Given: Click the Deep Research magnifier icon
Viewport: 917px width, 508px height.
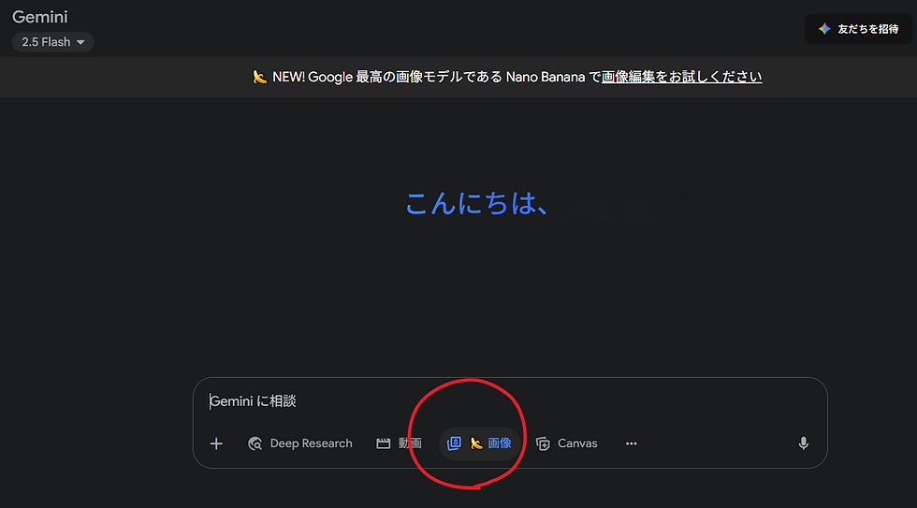Looking at the screenshot, I should pyautogui.click(x=255, y=443).
